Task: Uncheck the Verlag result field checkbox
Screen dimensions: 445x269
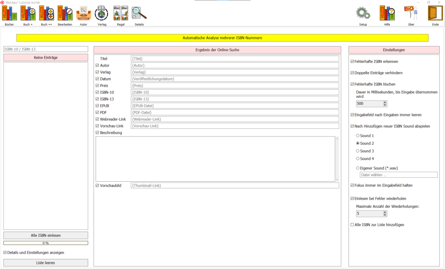Action: click(97, 72)
